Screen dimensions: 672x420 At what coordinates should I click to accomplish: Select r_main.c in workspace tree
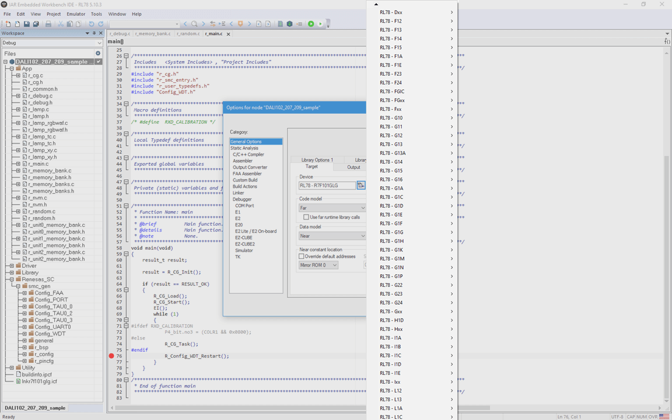coord(38,164)
